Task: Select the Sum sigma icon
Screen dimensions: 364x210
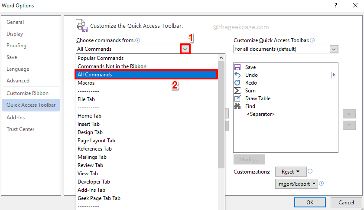Action: 237,91
